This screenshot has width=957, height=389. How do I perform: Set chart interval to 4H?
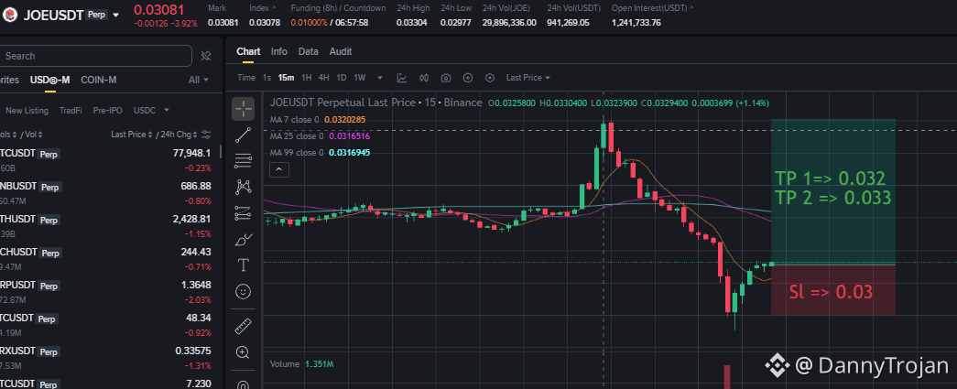(x=324, y=78)
